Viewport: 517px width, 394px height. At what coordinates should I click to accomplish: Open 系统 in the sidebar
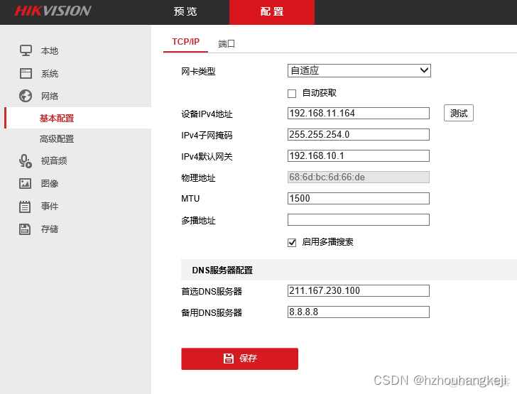(50, 74)
